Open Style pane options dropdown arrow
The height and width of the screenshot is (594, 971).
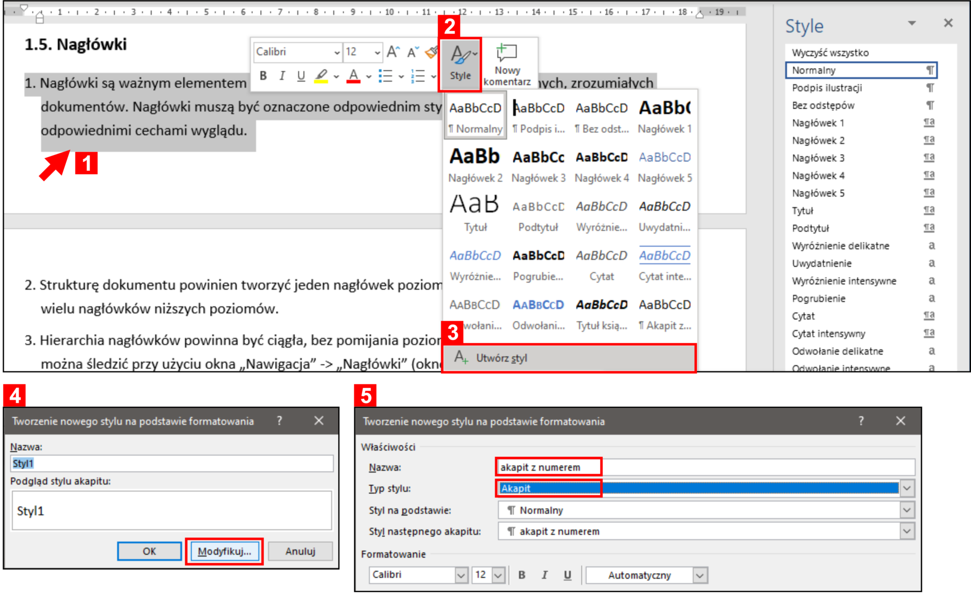point(912,23)
